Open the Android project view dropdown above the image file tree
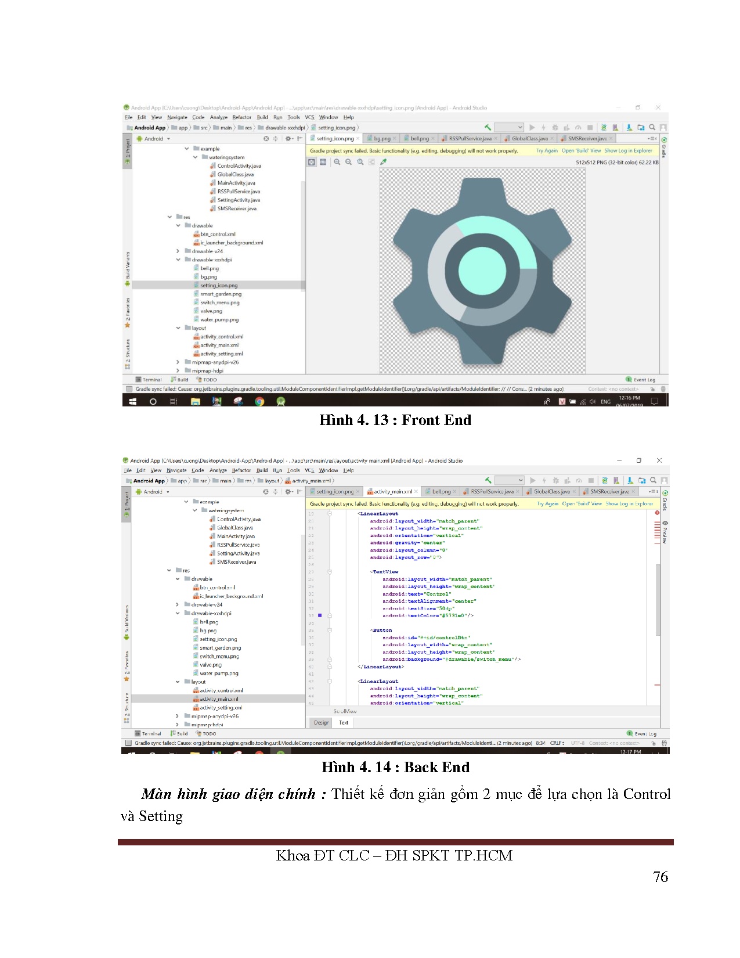 [154, 139]
